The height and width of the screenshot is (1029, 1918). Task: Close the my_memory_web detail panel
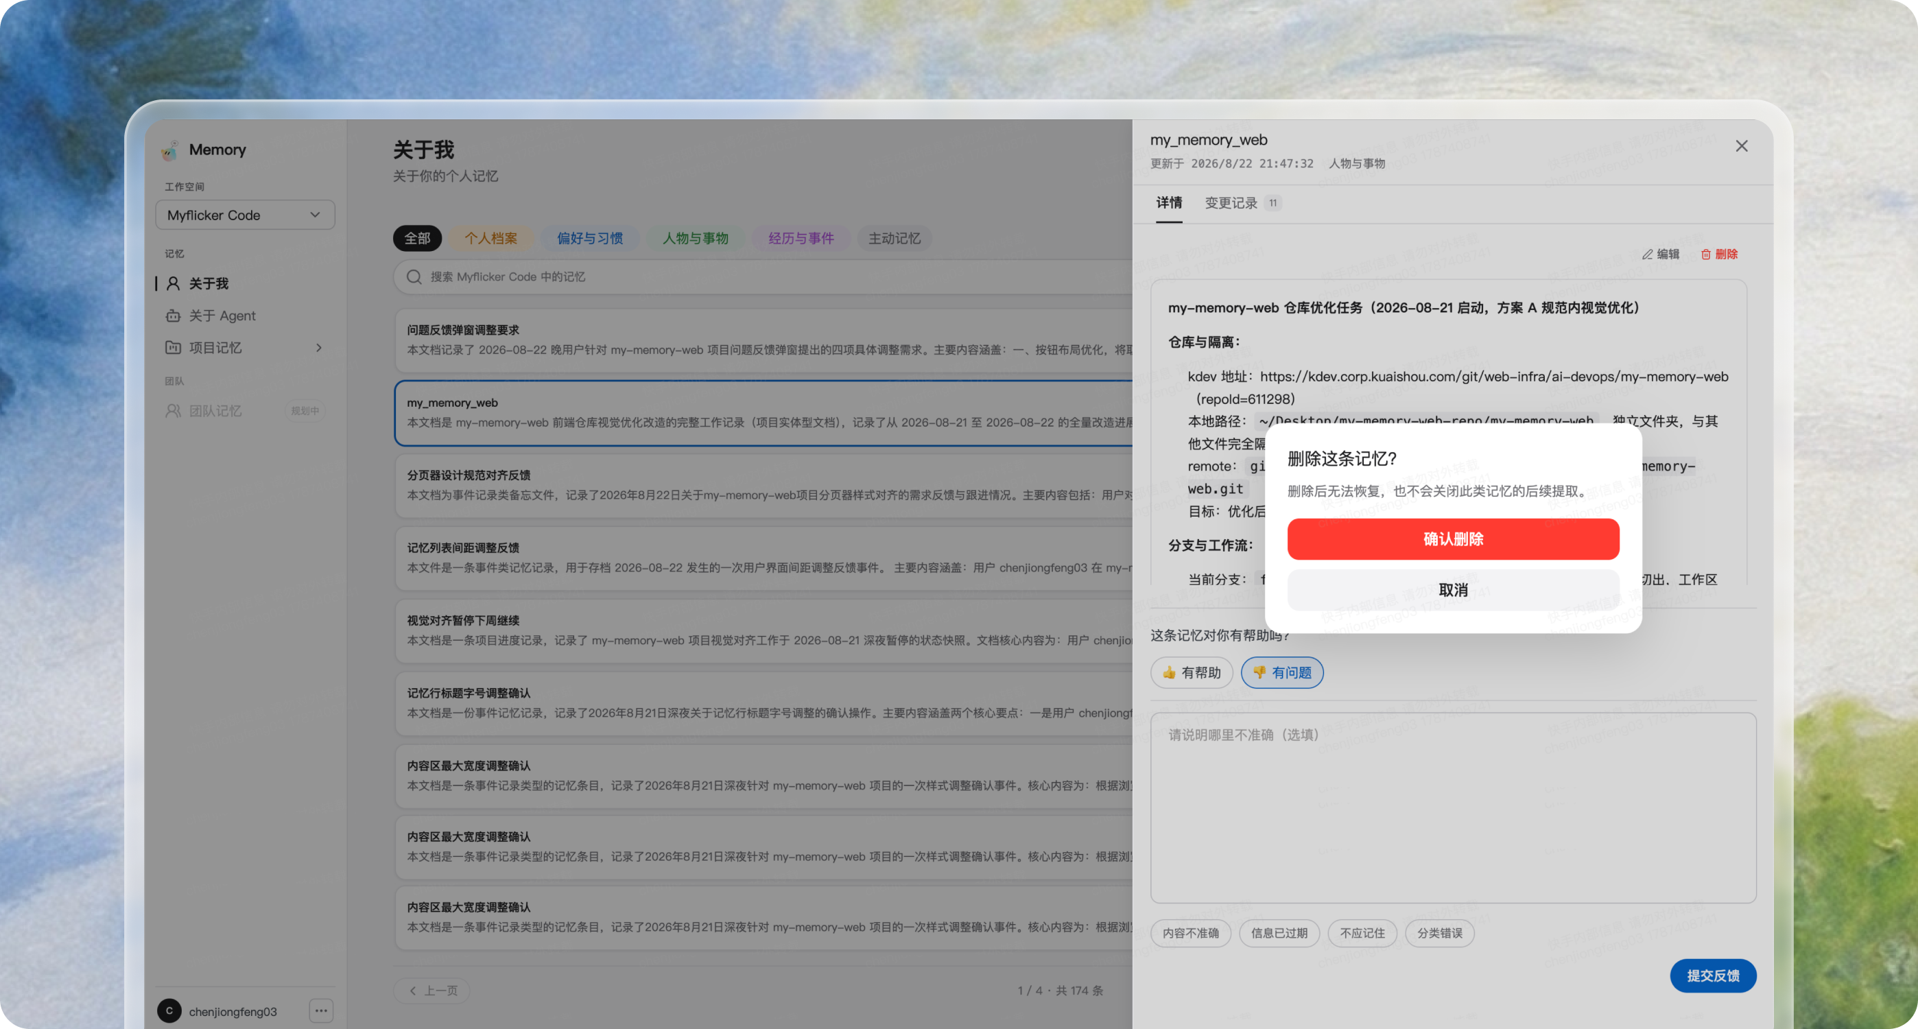(x=1742, y=146)
